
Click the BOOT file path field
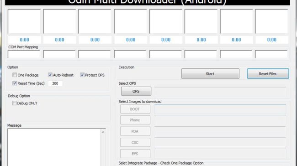coord(220,109)
